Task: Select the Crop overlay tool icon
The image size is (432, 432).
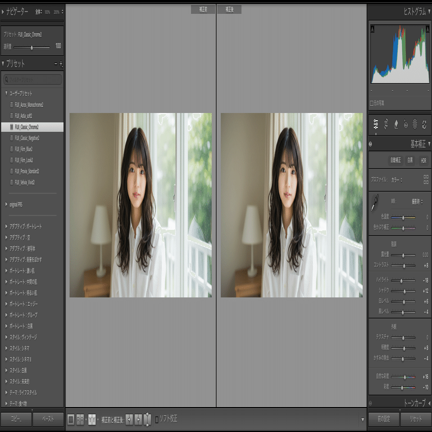Action: pos(386,124)
